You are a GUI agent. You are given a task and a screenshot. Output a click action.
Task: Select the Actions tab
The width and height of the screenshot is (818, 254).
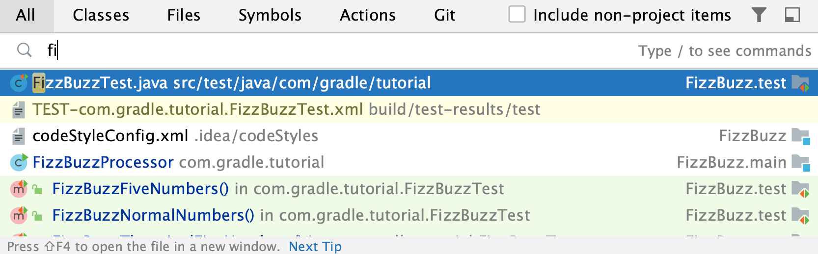(x=368, y=15)
